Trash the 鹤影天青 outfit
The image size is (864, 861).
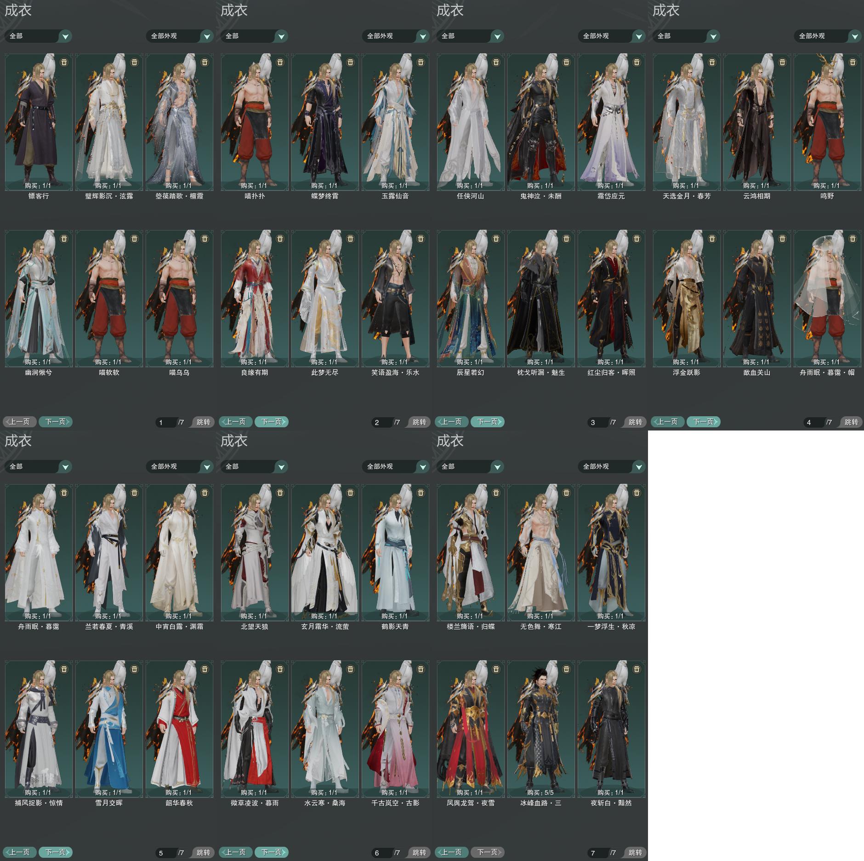pyautogui.click(x=421, y=493)
